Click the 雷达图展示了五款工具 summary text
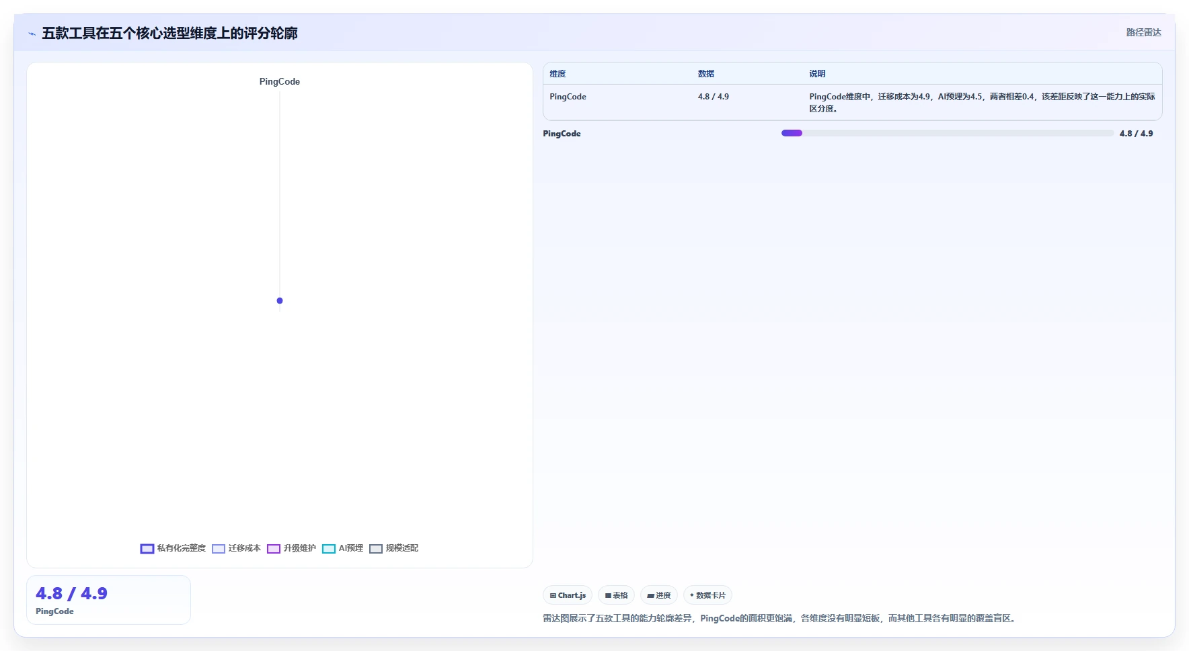The width and height of the screenshot is (1189, 651). tap(781, 618)
